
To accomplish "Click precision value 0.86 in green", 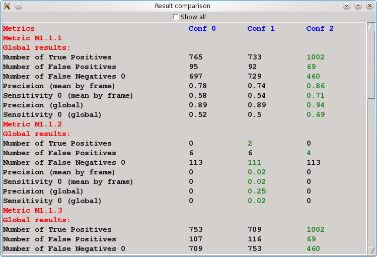I will pyautogui.click(x=316, y=86).
